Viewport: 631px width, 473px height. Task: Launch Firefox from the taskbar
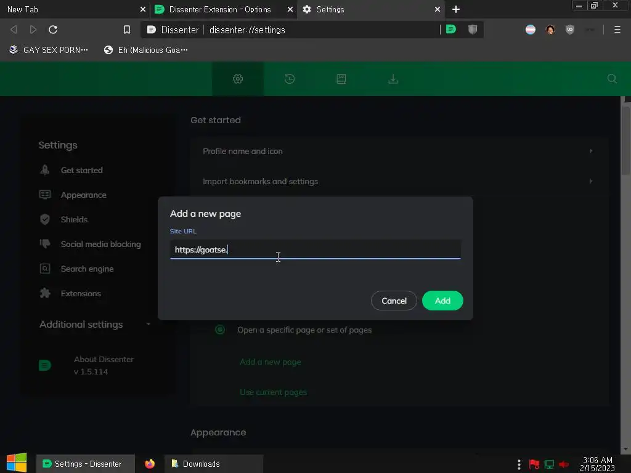[x=150, y=464]
